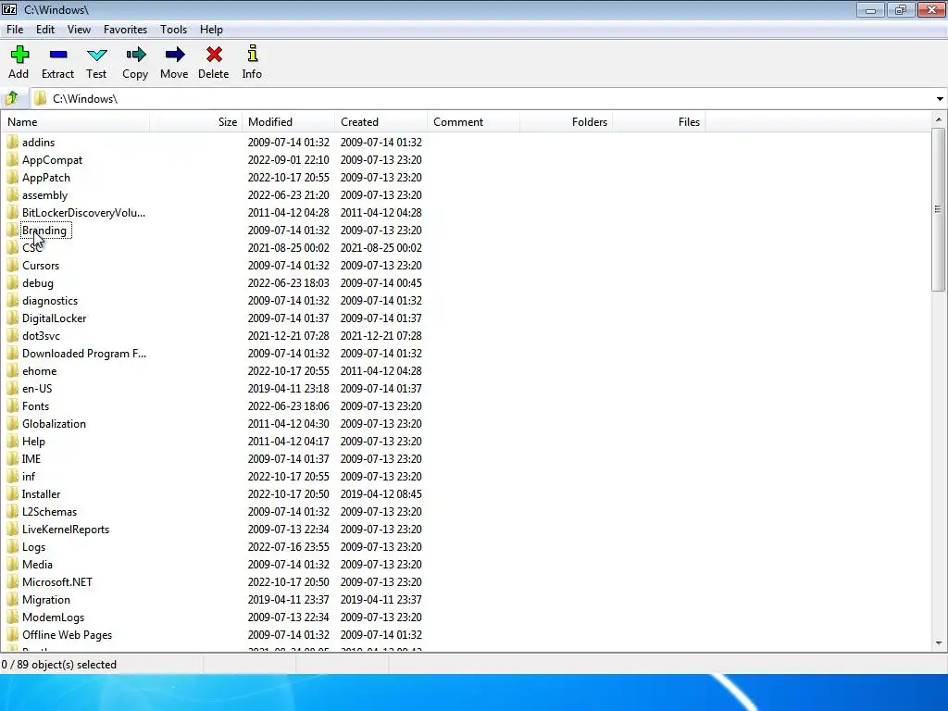Click the 0 / 89 object(s) selected status
The image size is (948, 711).
pyautogui.click(x=58, y=665)
